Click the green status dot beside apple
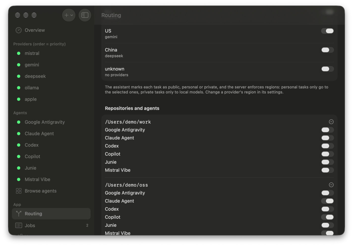The height and width of the screenshot is (246, 353). tap(19, 99)
